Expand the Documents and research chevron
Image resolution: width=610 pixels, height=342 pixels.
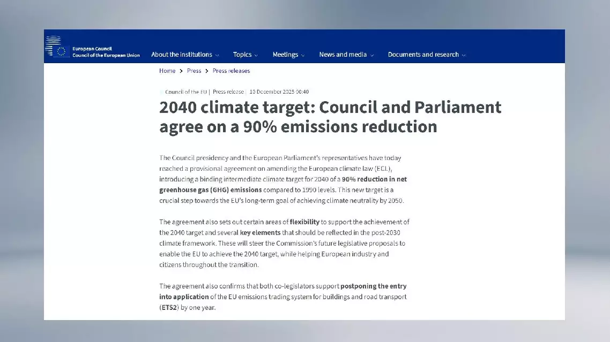[464, 55]
